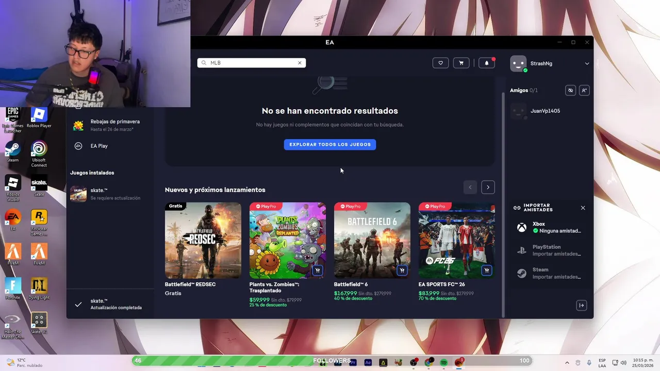Open the skate. Actualización completada notification
The width and height of the screenshot is (660, 371).
[x=109, y=304]
